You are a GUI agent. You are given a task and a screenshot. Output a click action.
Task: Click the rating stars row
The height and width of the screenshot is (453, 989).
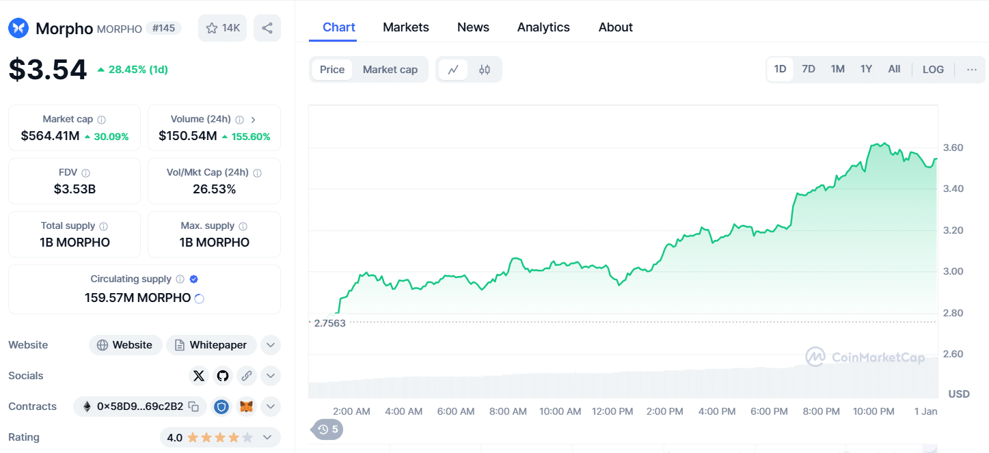tap(219, 437)
